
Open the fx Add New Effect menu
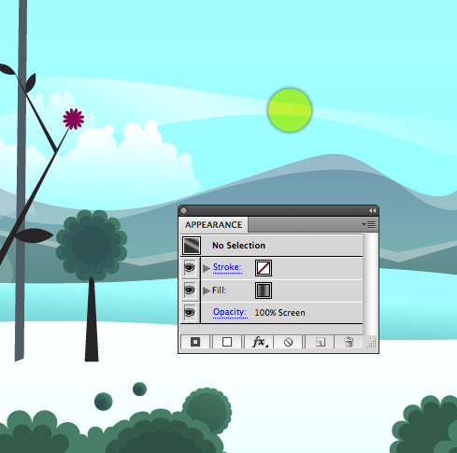tap(259, 342)
